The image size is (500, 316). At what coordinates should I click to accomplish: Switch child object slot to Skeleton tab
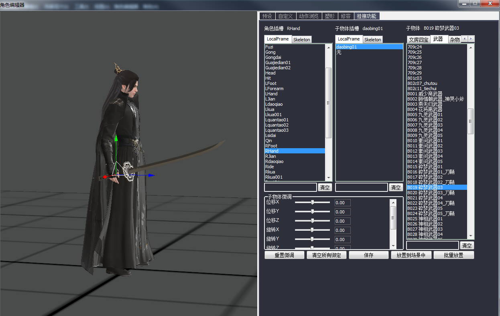[373, 40]
